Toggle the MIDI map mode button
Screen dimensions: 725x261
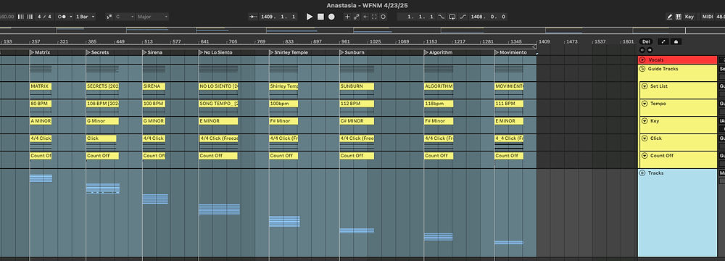pyautogui.click(x=708, y=17)
